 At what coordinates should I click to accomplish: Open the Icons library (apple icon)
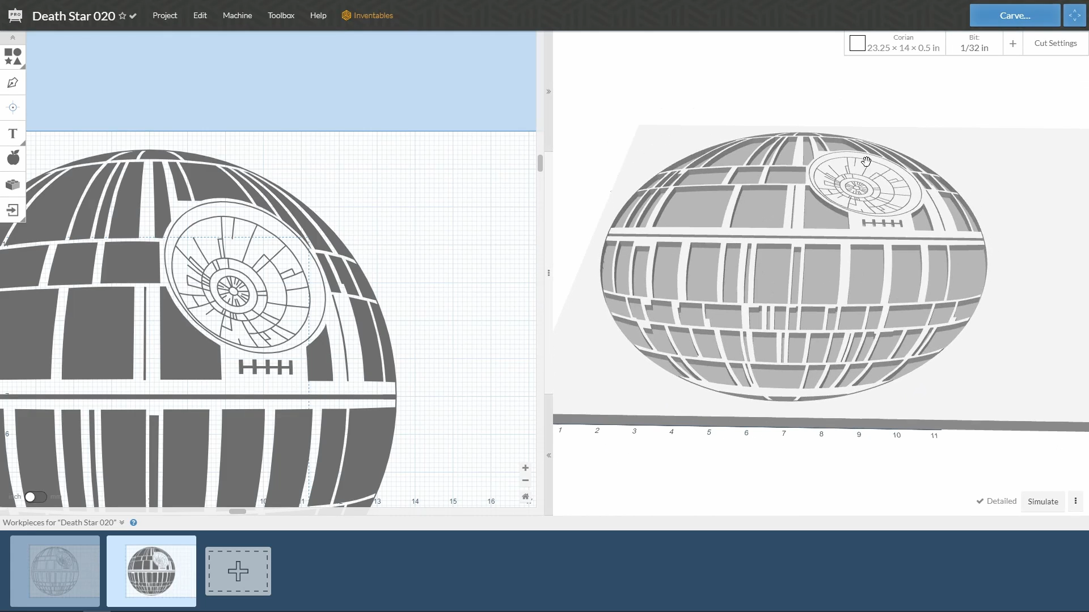(x=12, y=158)
